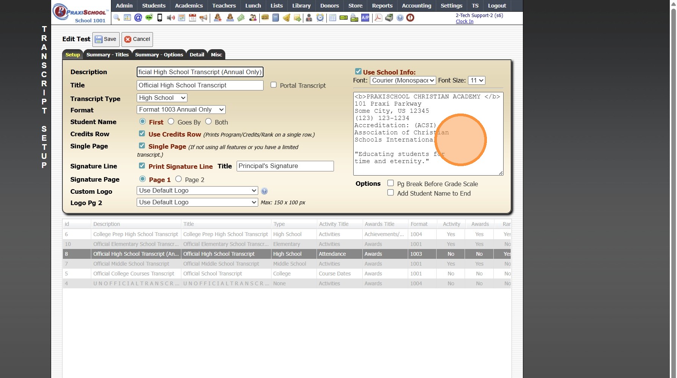Click the red power icon in toolbar

coord(410,18)
